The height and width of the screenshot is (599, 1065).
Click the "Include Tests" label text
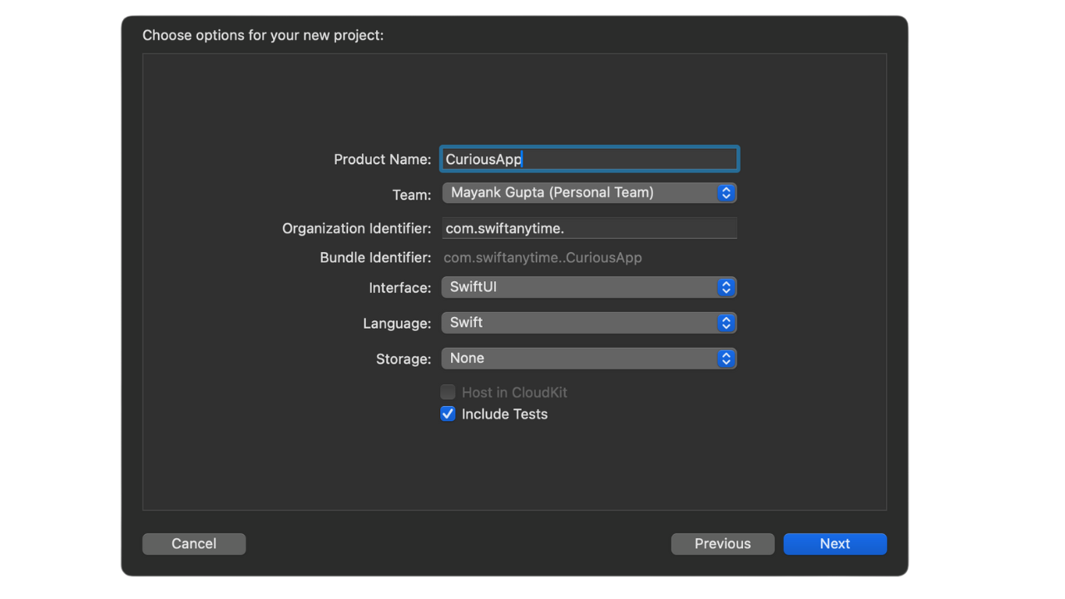coord(504,414)
